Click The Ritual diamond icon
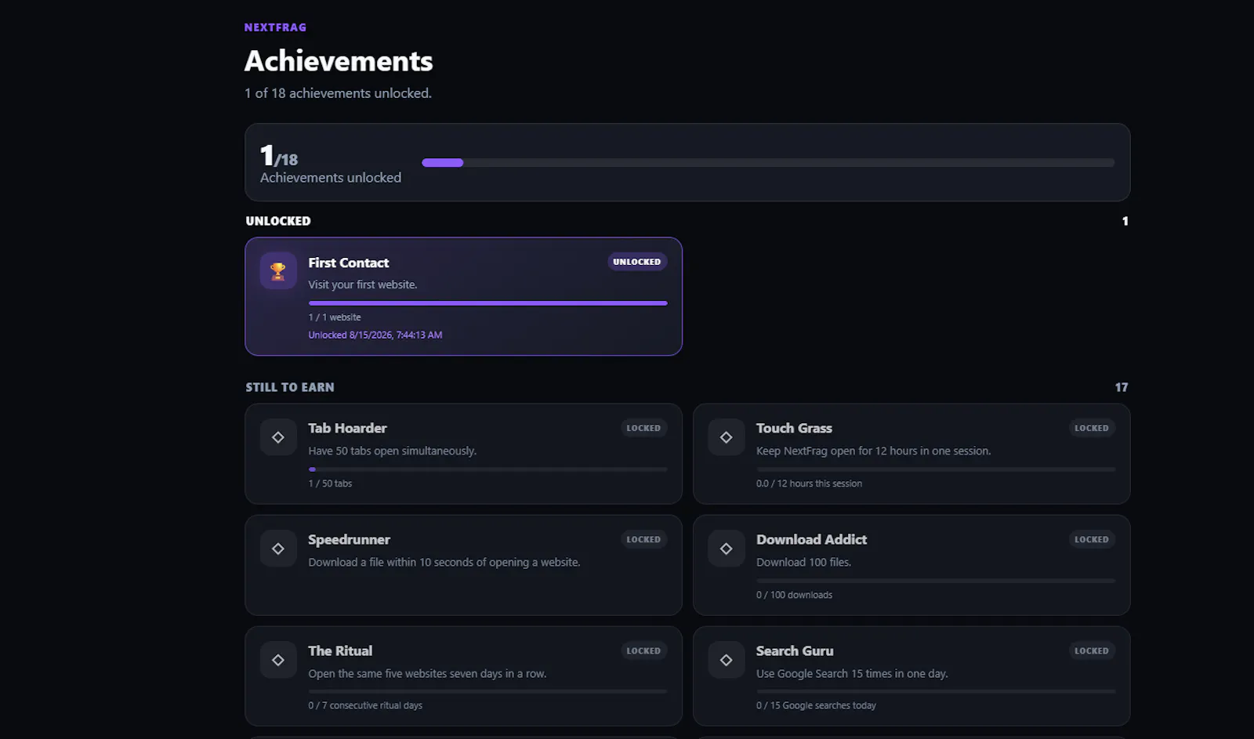Screen dimensions: 1254x739 (x=278, y=660)
